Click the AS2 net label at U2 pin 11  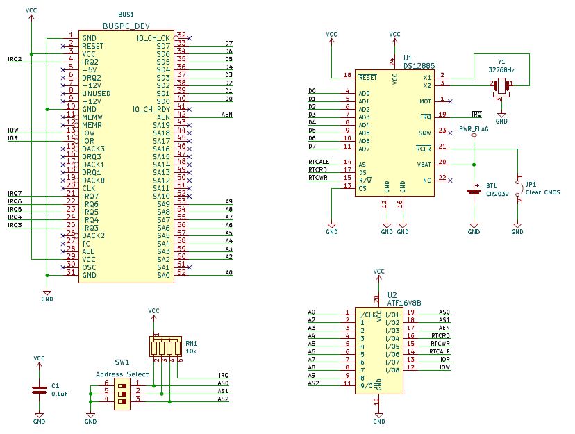pyautogui.click(x=313, y=383)
